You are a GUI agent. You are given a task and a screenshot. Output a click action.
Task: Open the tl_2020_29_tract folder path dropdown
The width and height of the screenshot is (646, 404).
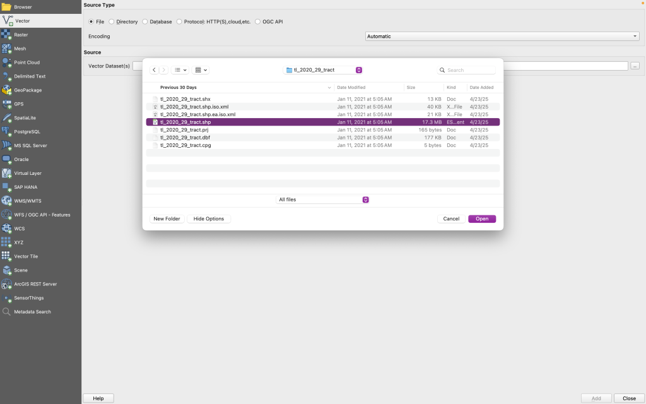323,70
